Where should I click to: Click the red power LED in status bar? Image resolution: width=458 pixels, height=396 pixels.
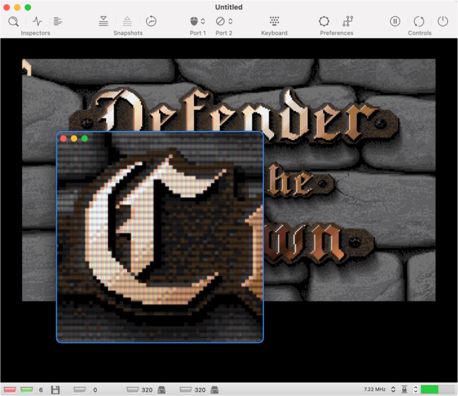[x=10, y=390]
